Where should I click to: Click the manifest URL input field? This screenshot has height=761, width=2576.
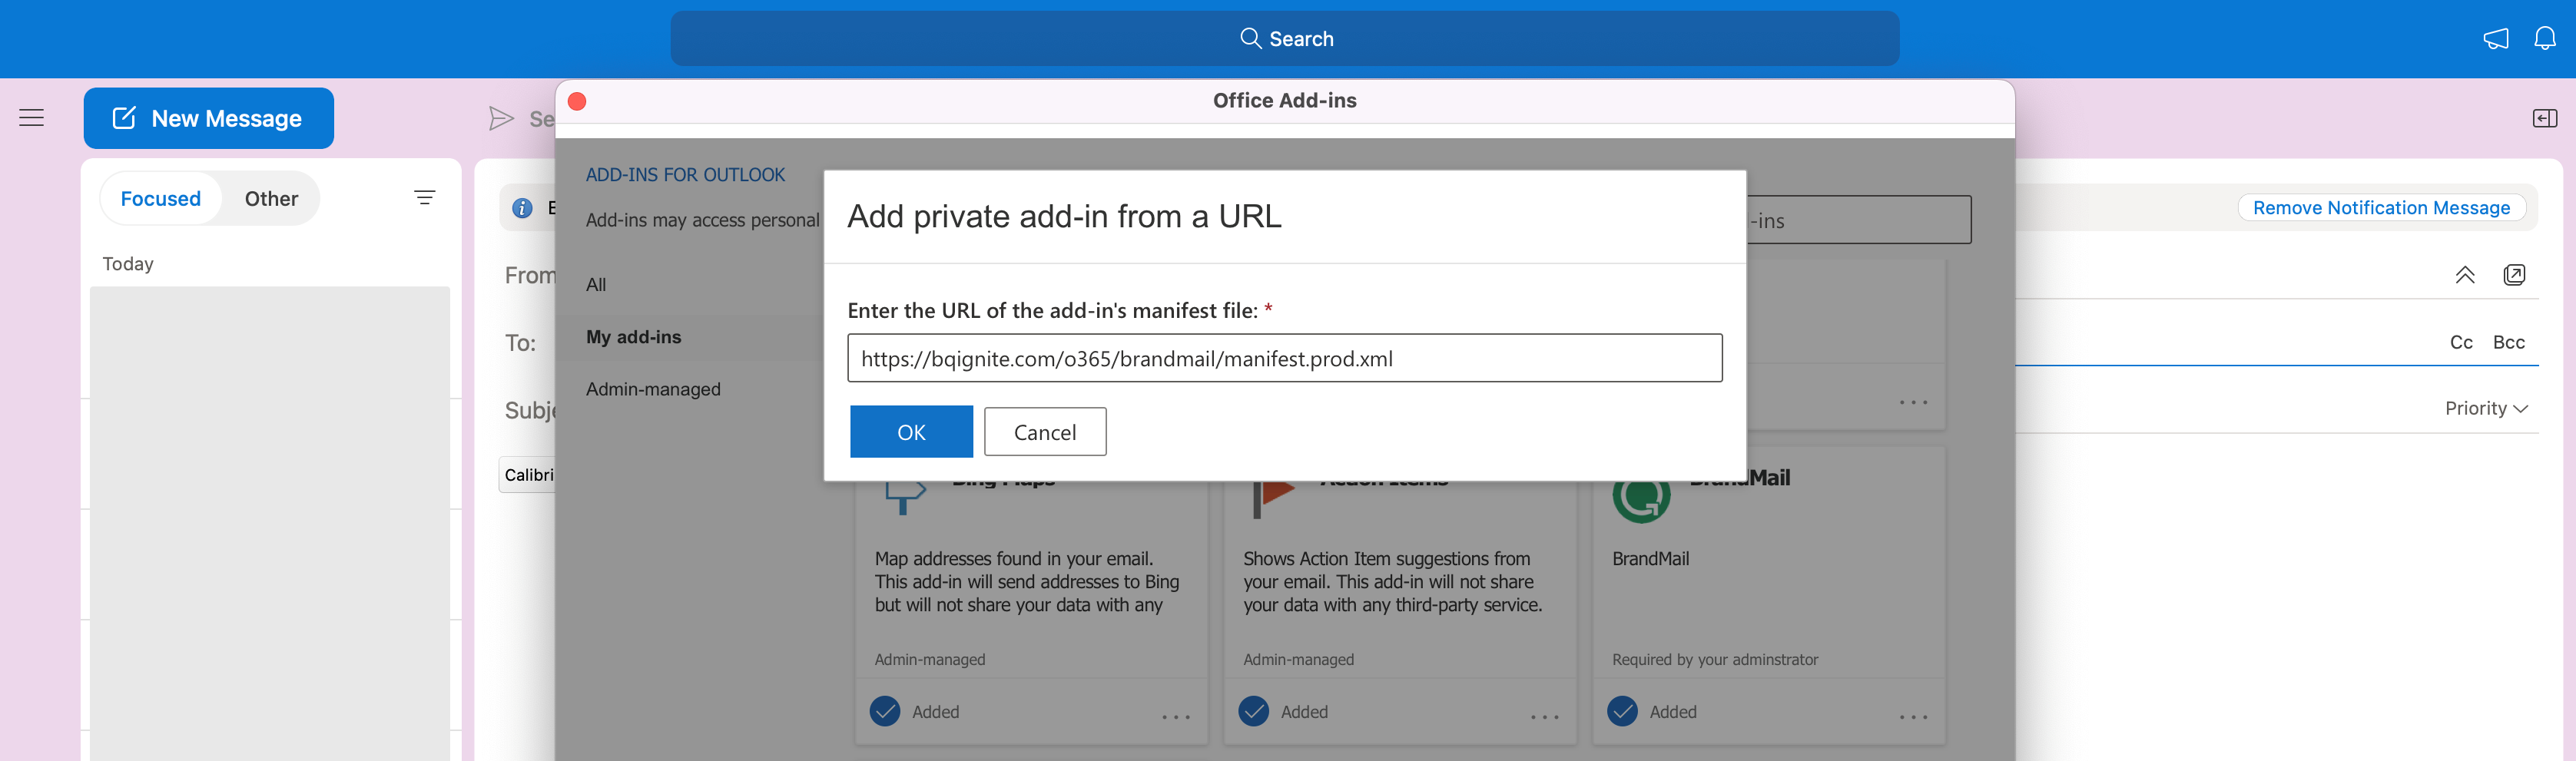click(1285, 358)
